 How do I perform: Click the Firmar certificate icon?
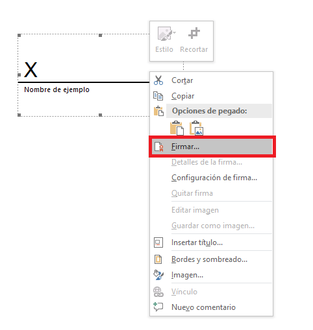pos(158,147)
